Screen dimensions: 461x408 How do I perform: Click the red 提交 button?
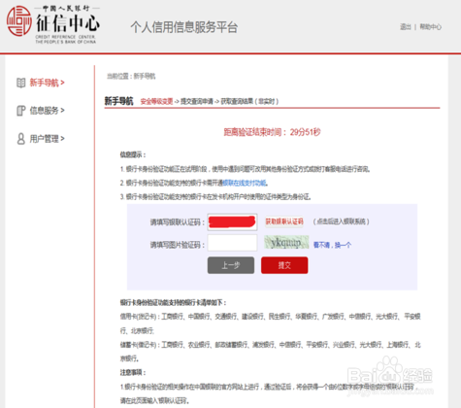284,265
